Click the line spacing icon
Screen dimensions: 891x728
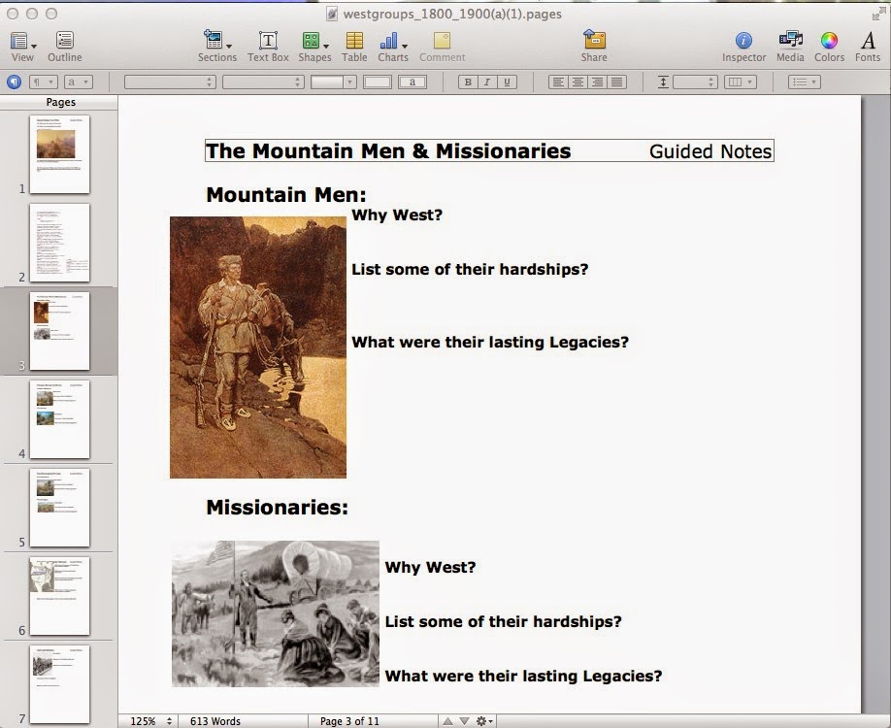(x=663, y=82)
